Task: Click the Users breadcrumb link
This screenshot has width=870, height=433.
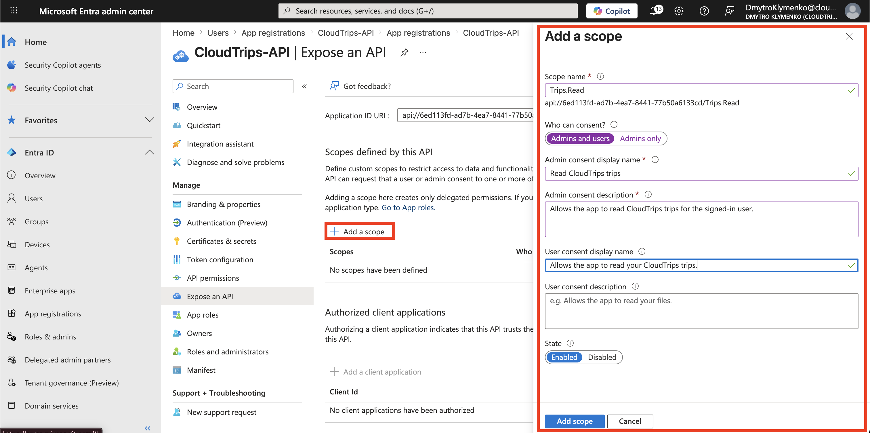Action: (218, 33)
